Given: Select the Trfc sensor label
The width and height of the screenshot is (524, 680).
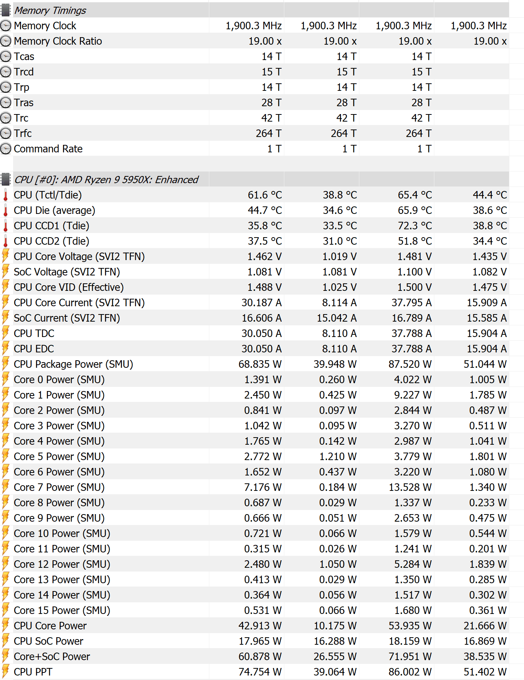Looking at the screenshot, I should (23, 134).
